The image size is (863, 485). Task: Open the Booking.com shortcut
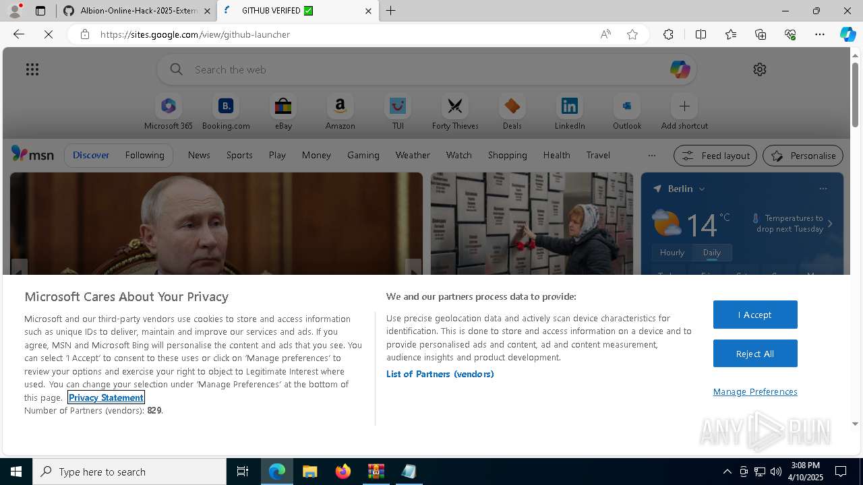point(226,112)
